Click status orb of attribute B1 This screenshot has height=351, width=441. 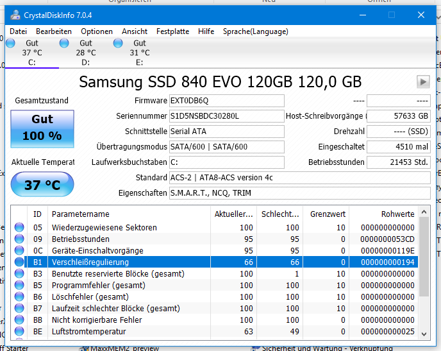click(x=19, y=262)
